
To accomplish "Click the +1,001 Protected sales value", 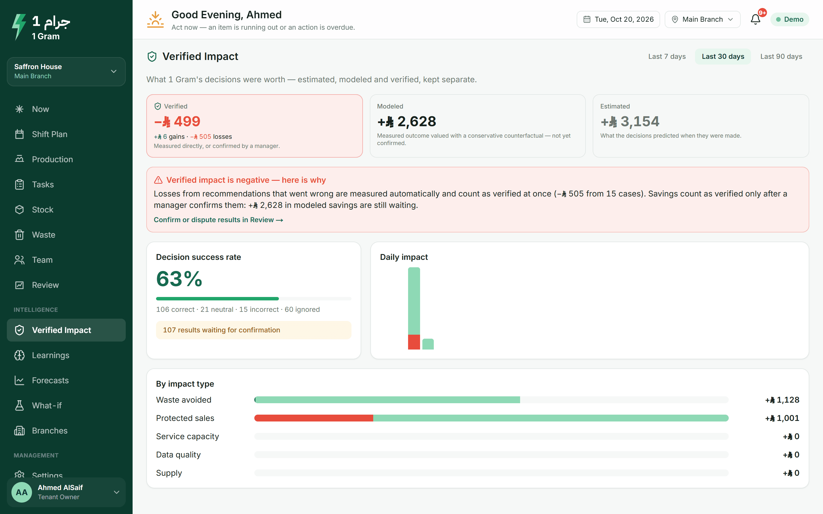I will coord(782,418).
